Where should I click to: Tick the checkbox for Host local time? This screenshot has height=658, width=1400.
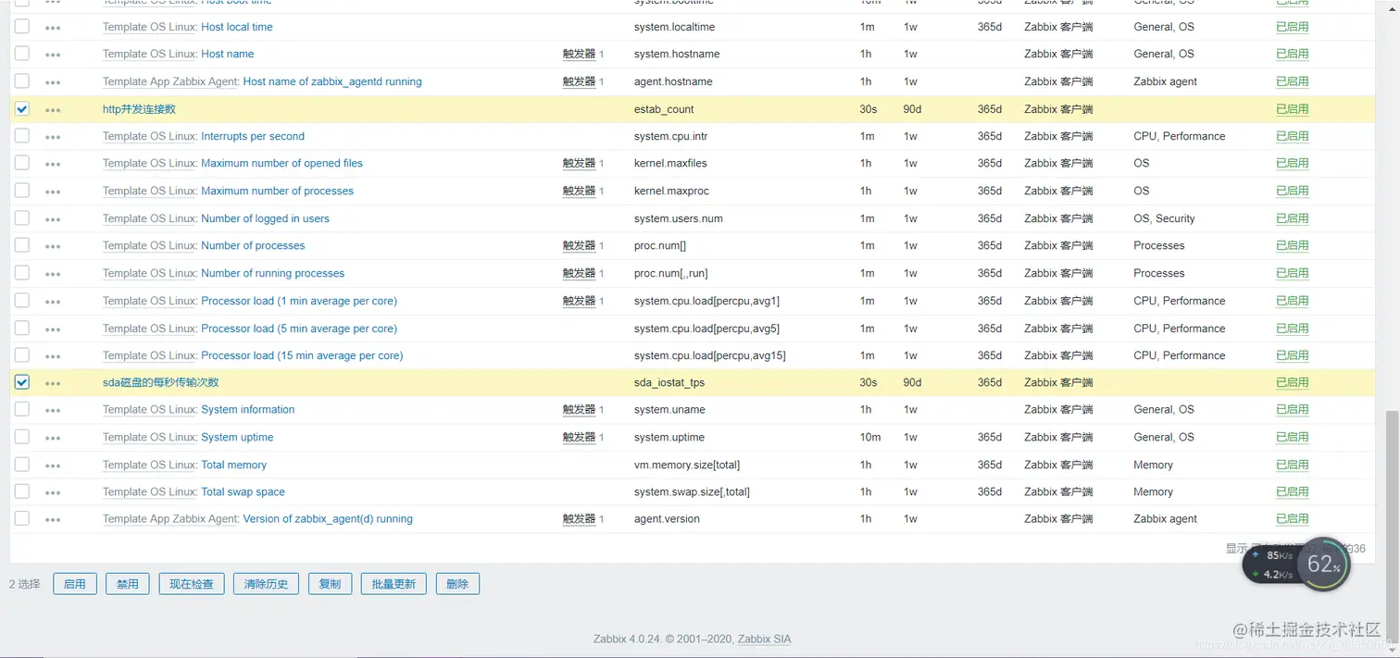point(22,26)
